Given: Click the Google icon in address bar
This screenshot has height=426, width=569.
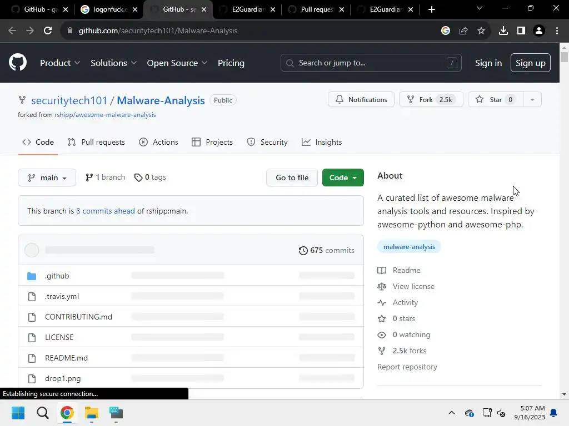Looking at the screenshot, I should [x=446, y=31].
